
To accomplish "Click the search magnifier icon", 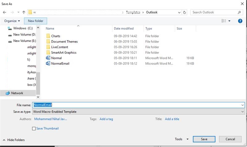I will (x=239, y=12).
